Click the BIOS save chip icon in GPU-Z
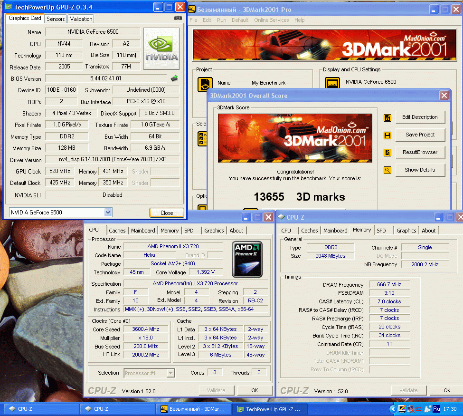 click(174, 78)
